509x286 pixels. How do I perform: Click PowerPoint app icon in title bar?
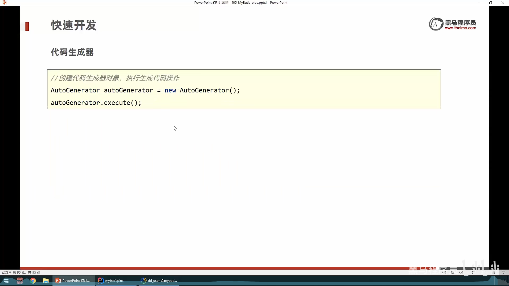tap(5, 3)
